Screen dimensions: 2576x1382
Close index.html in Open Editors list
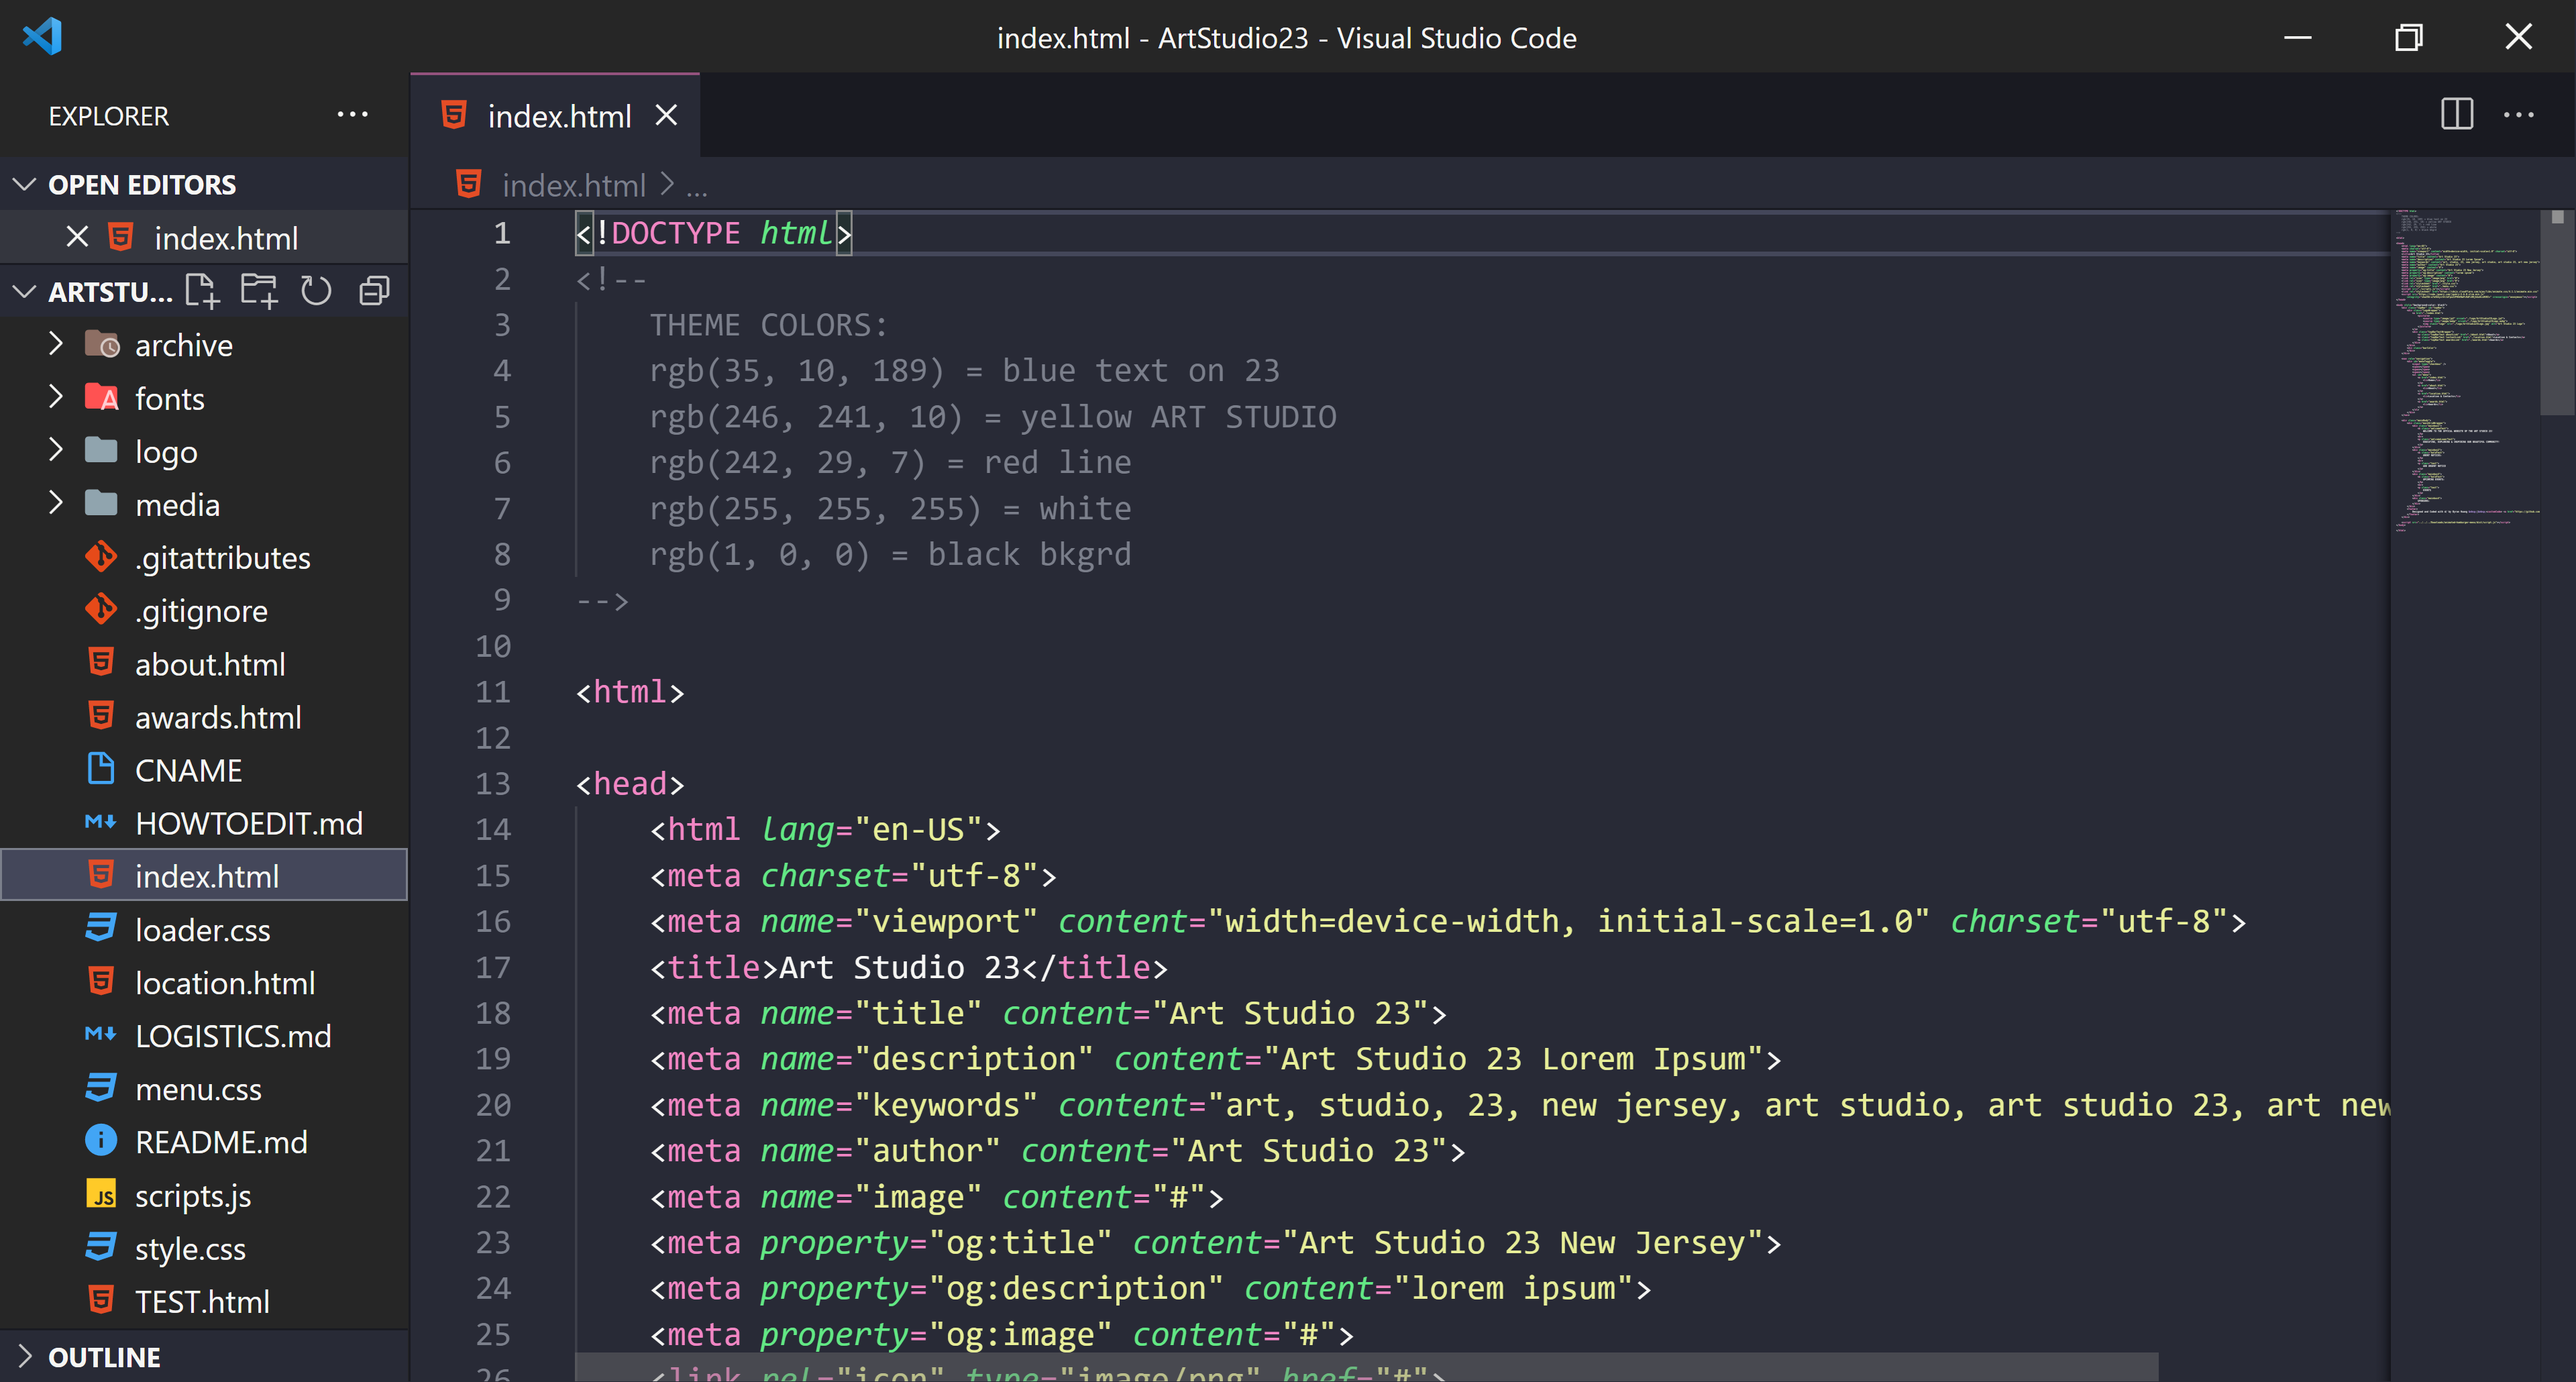point(77,238)
